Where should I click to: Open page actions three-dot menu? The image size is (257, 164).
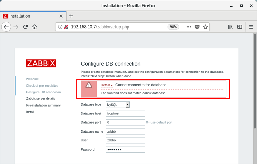click(189, 27)
